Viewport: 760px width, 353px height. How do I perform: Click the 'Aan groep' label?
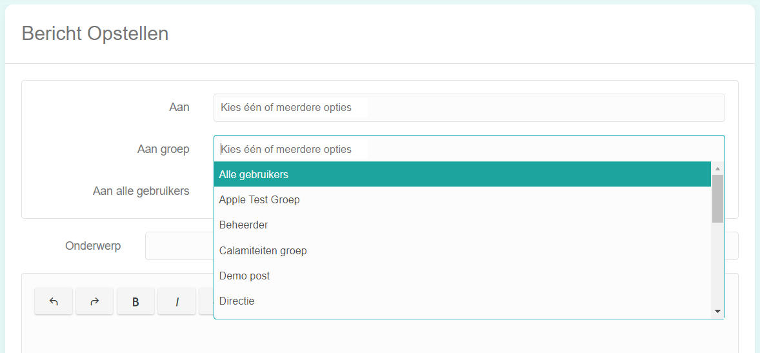click(x=163, y=149)
